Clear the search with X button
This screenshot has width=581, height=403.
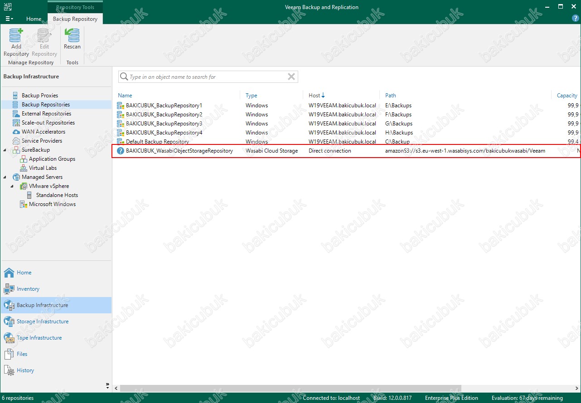[x=291, y=77]
